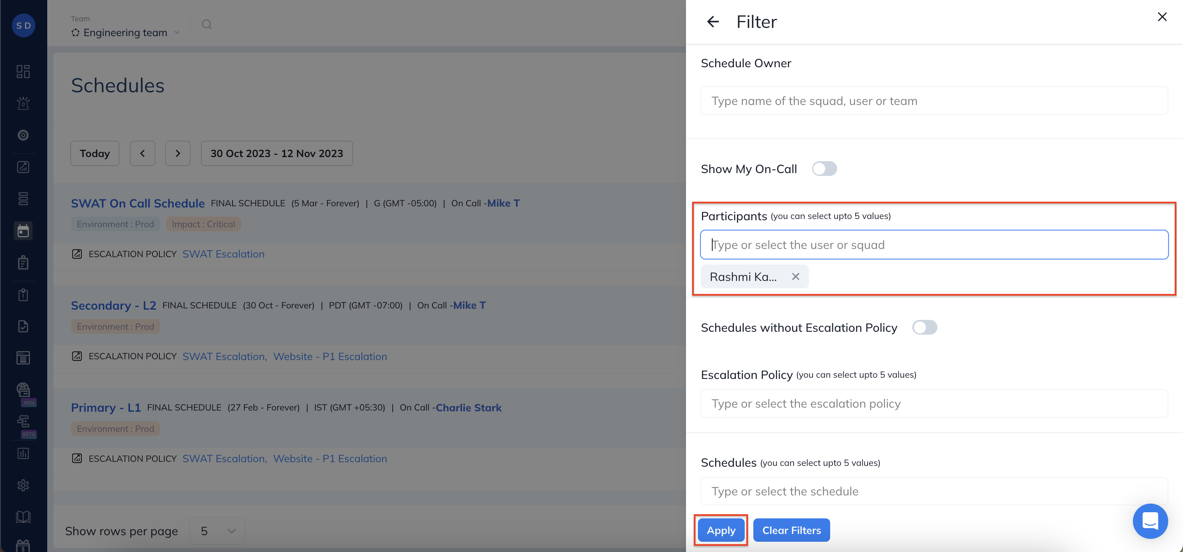Open the dashboard grid sidebar icon
This screenshot has height=552, width=1183.
23,71
